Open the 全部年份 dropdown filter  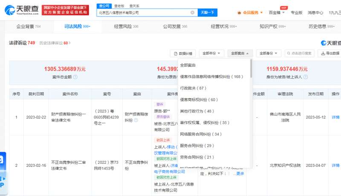[x=211, y=53]
